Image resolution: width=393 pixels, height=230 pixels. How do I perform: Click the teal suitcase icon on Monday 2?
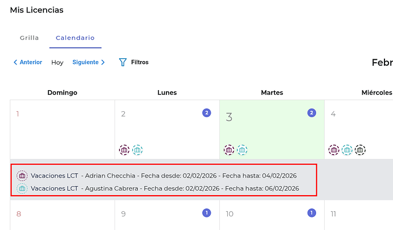(137, 150)
